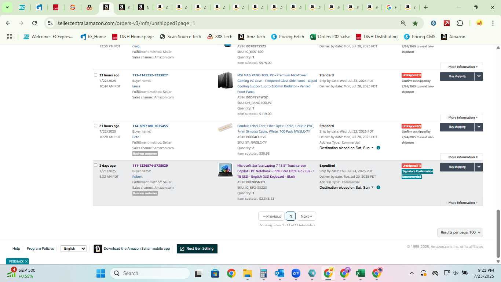The height and width of the screenshot is (282, 501).
Task: Expand Panduit Destination closed on Sat, Sun
Action: coord(346,148)
